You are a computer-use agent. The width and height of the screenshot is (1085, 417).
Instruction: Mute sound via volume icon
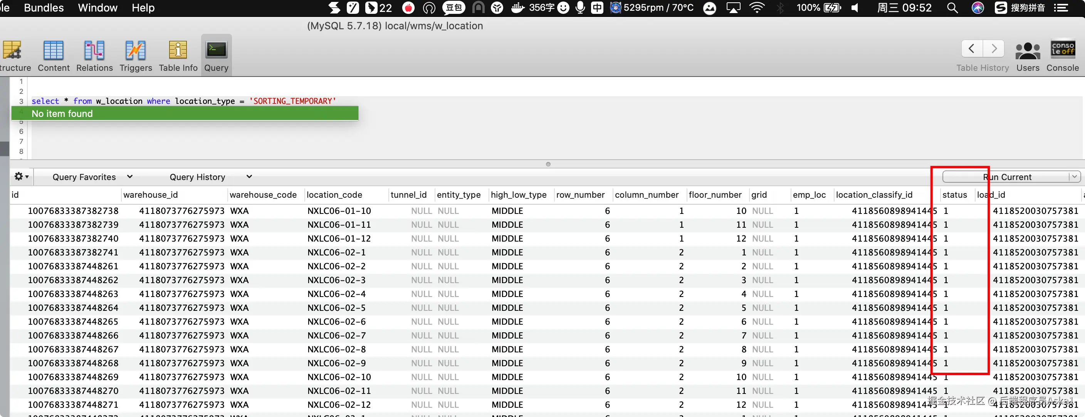[855, 8]
